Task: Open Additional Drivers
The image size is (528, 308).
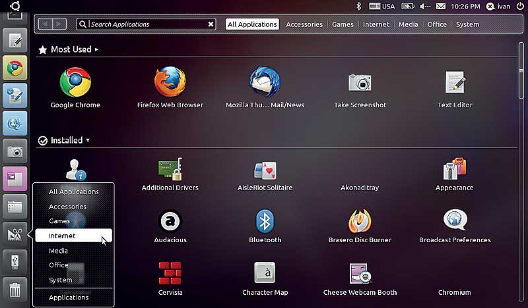Action: (x=170, y=174)
